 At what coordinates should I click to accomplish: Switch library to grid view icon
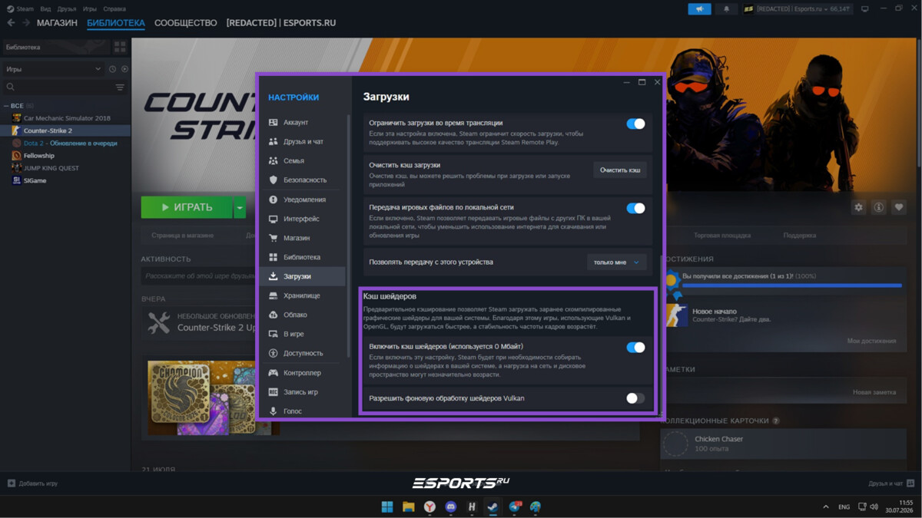pos(120,47)
